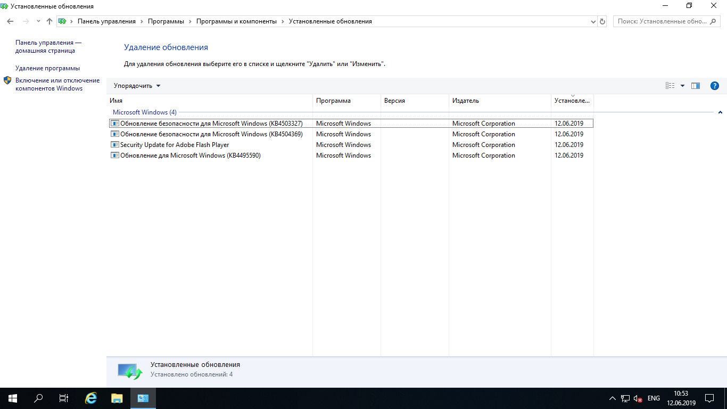Viewport: 727px width, 409px height.
Task: Select update KB4495590
Action: (x=351, y=156)
